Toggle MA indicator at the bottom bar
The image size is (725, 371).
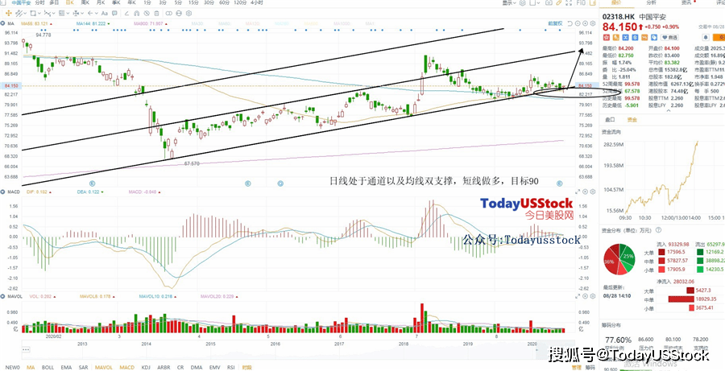(31, 367)
